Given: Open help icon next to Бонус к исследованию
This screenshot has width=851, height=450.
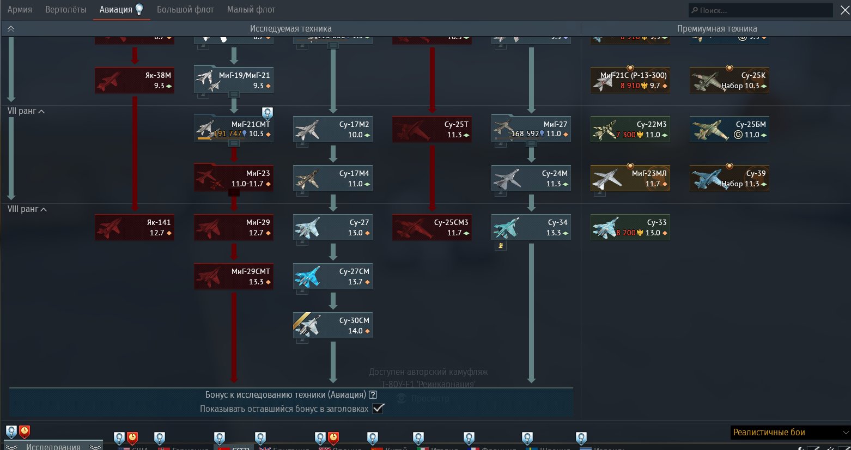Looking at the screenshot, I should 373,394.
